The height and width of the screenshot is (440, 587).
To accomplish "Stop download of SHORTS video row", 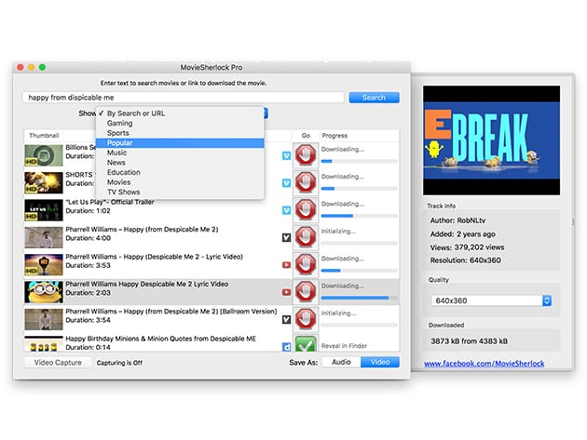I will 306,182.
